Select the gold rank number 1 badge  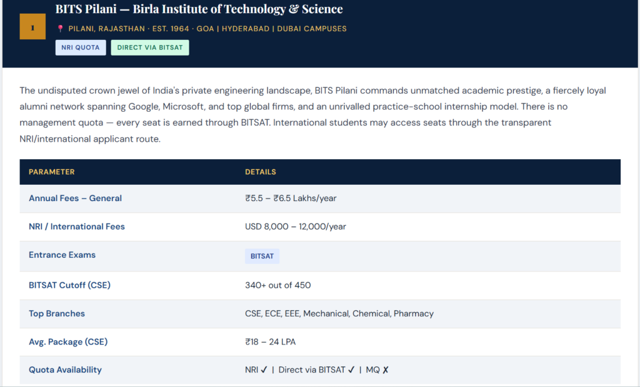click(x=32, y=27)
